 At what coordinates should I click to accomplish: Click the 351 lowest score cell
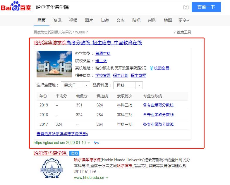point(79,105)
